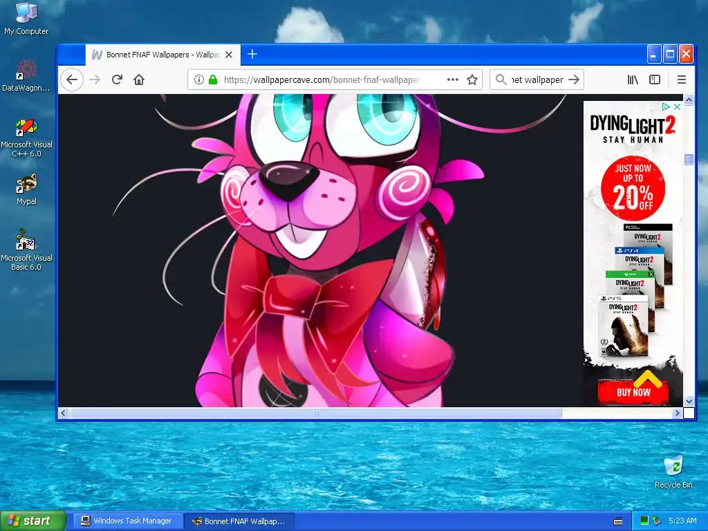The image size is (708, 531).
Task: Click the horizontal scrollbar right arrow
Action: pos(677,413)
